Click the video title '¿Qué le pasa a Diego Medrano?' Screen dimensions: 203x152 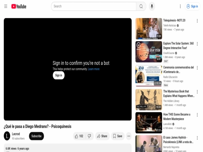(38, 126)
